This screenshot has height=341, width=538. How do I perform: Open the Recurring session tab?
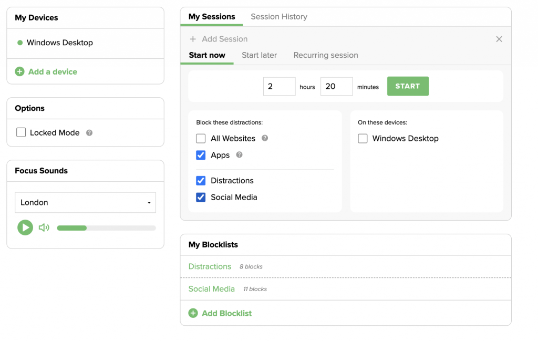(x=325, y=55)
